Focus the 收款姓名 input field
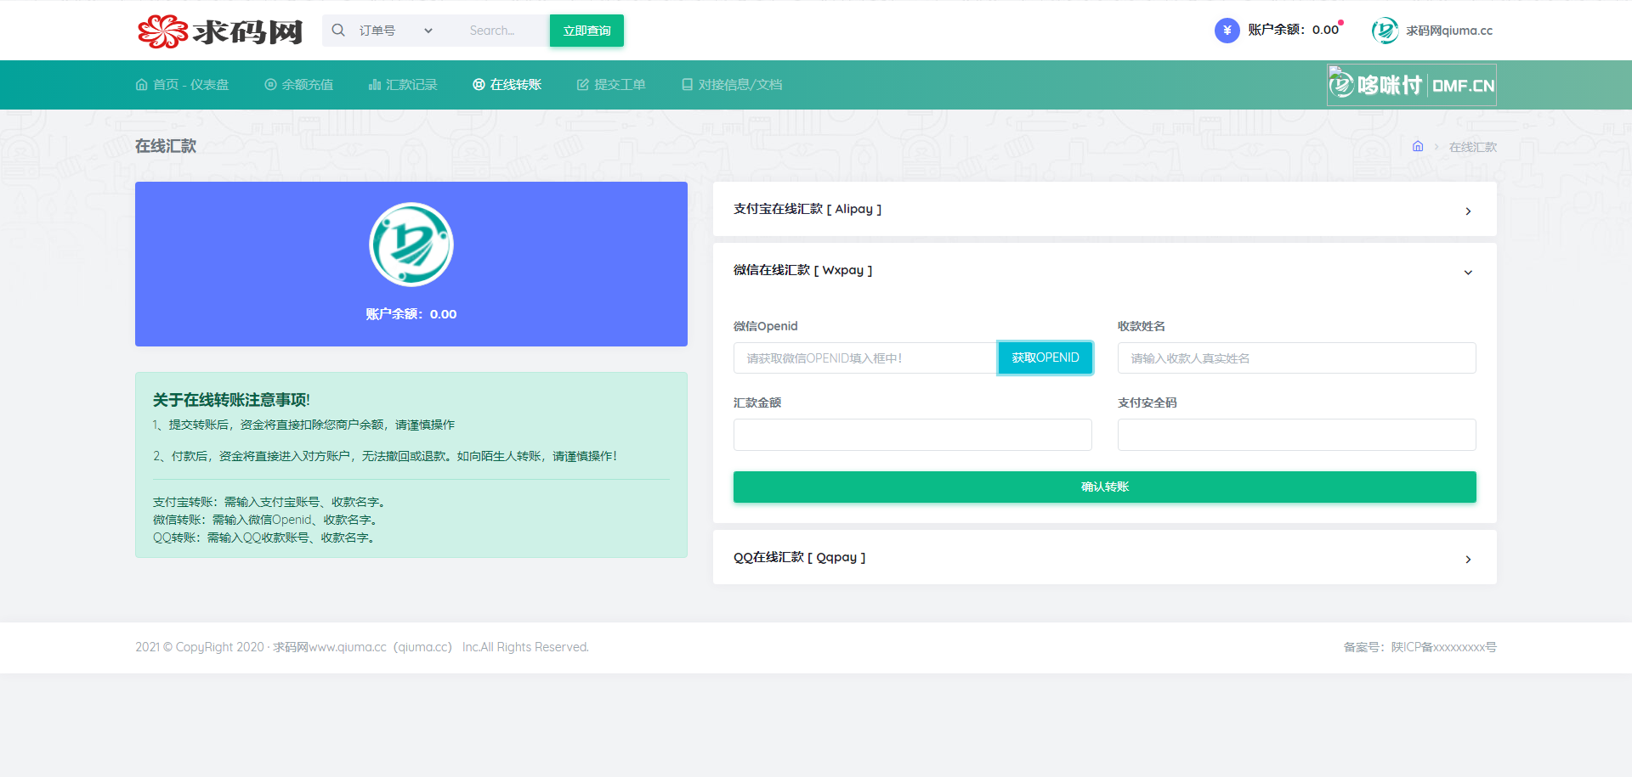The image size is (1632, 777). click(1296, 358)
